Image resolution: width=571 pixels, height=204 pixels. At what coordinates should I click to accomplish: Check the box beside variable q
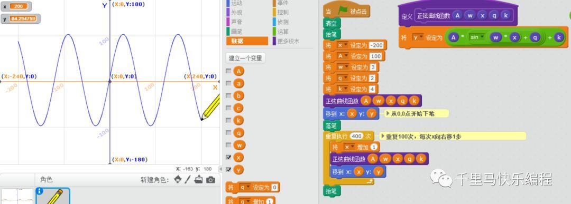pyautogui.click(x=228, y=133)
